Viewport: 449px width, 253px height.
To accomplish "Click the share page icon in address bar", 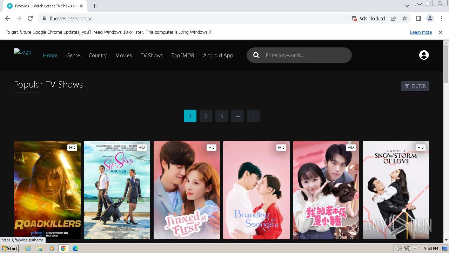I will [394, 19].
